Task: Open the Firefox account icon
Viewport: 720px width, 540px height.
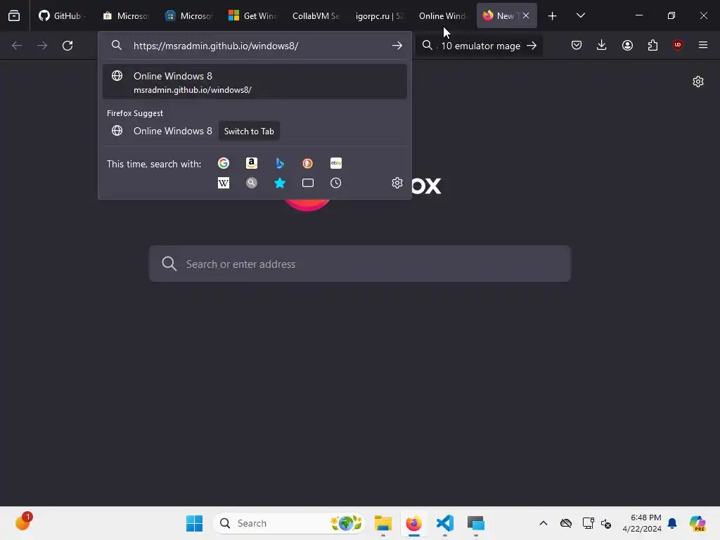Action: (627, 45)
